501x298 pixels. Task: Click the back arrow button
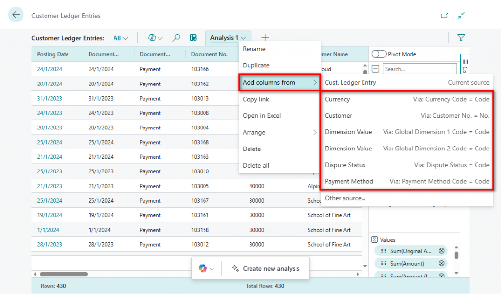(16, 15)
